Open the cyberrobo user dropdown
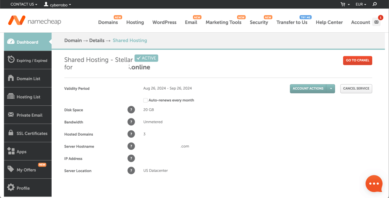 pyautogui.click(x=60, y=5)
